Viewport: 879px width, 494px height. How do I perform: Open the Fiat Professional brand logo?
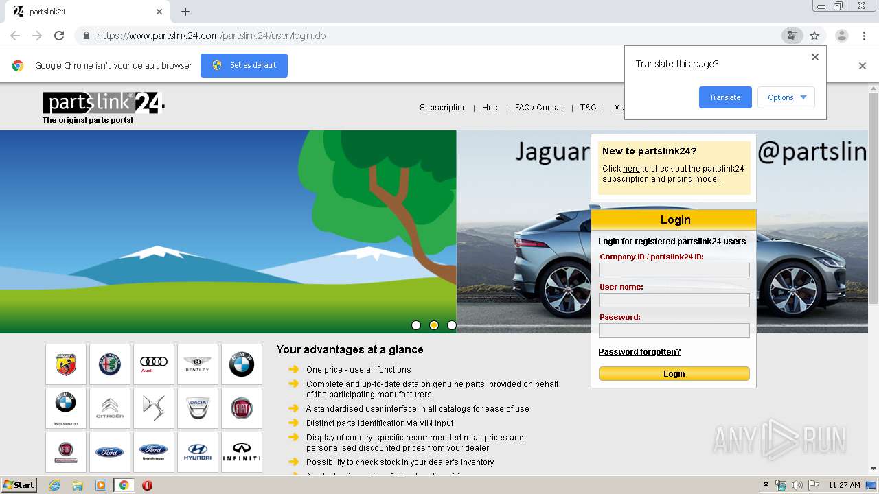tap(66, 452)
